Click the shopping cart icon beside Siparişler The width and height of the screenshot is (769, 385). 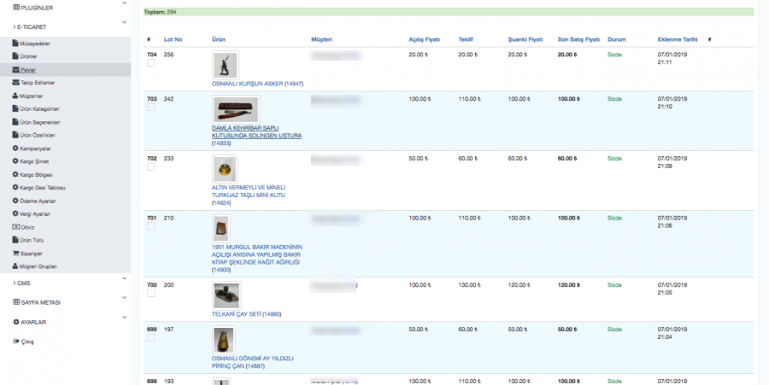point(16,253)
